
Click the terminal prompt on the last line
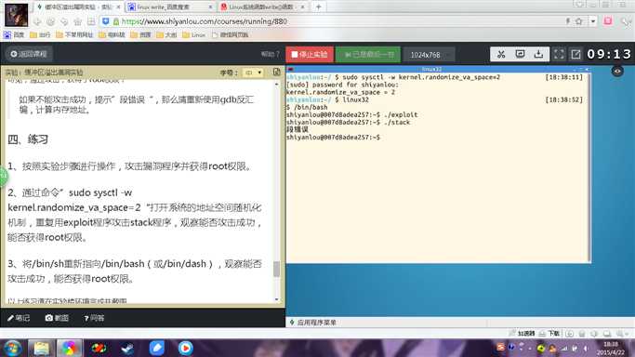pos(333,138)
